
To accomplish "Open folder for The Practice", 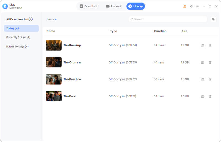I will (x=202, y=79).
